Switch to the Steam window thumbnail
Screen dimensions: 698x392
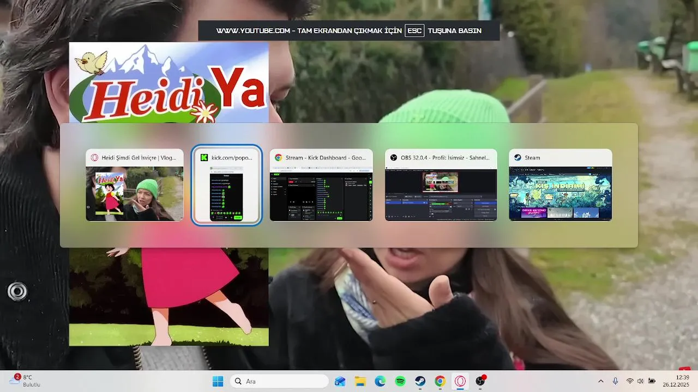(x=560, y=185)
